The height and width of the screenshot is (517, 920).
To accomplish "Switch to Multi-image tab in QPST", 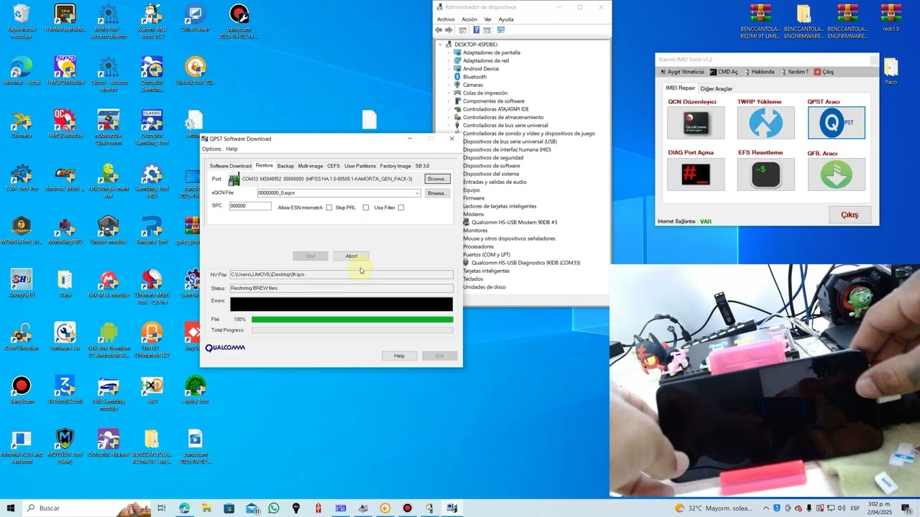I will pyautogui.click(x=310, y=166).
